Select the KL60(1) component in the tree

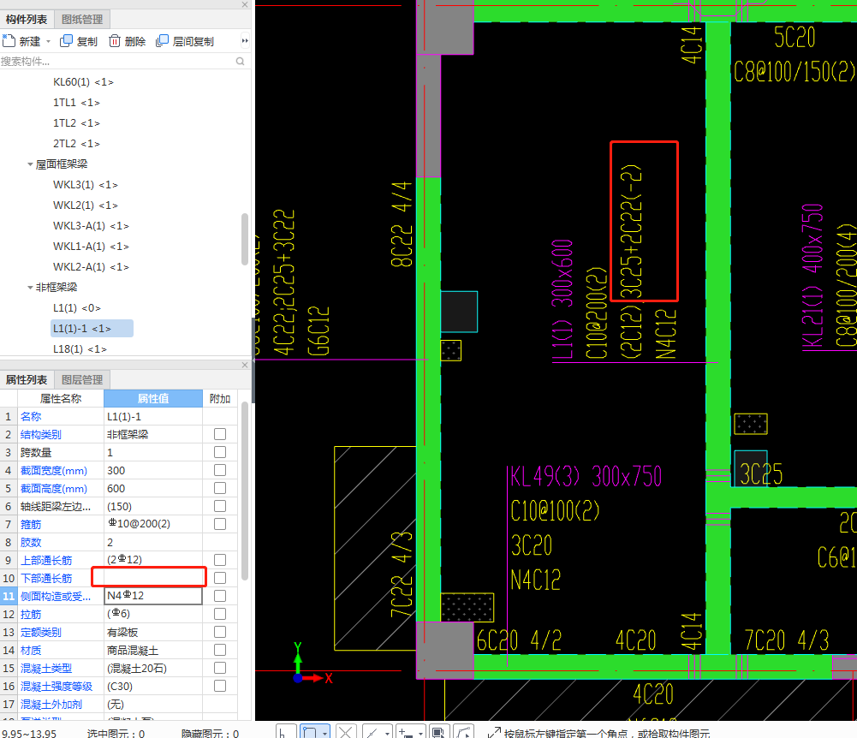click(83, 82)
